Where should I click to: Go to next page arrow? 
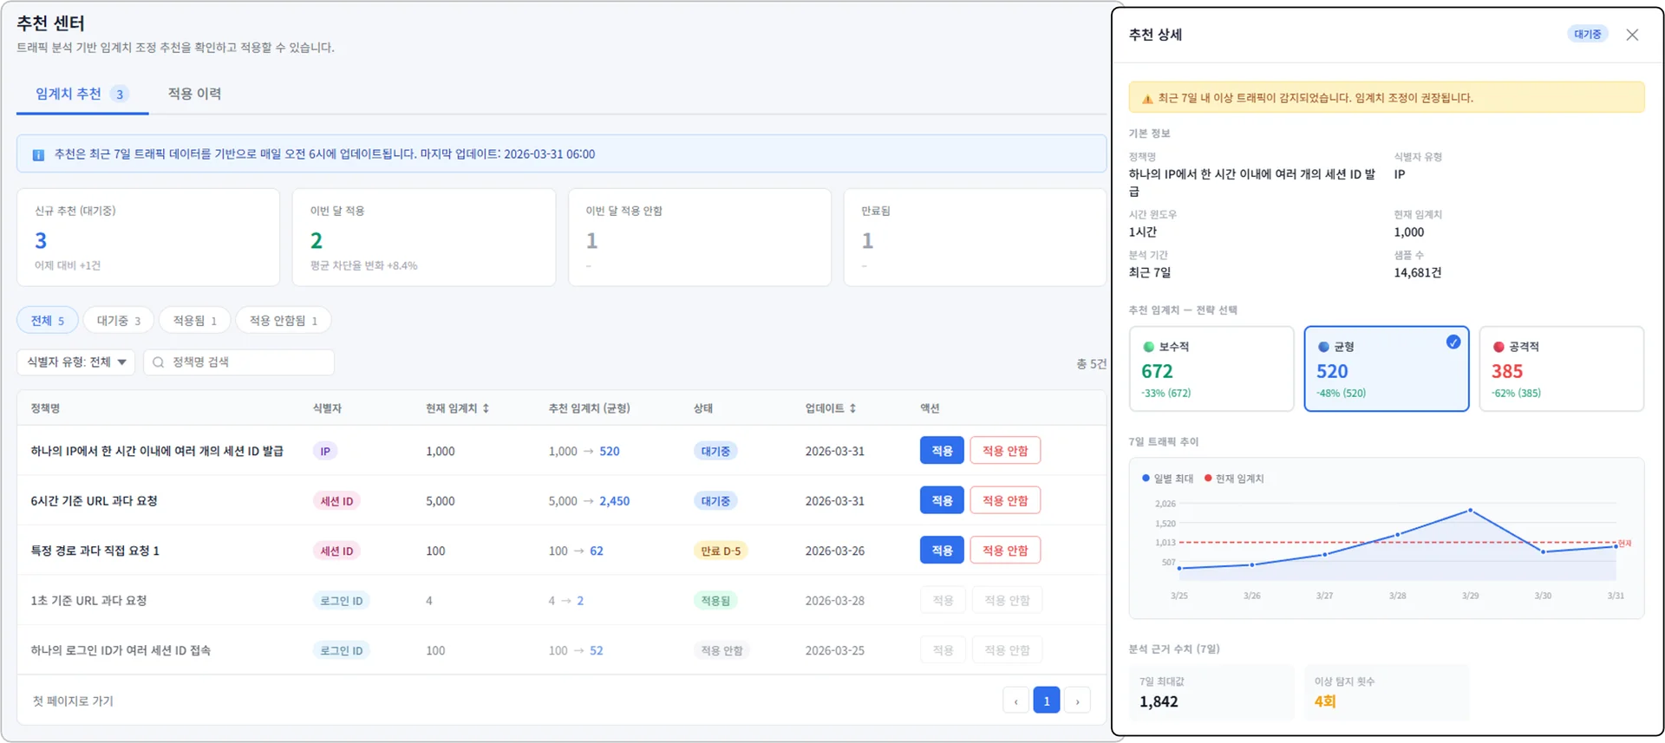point(1077,701)
